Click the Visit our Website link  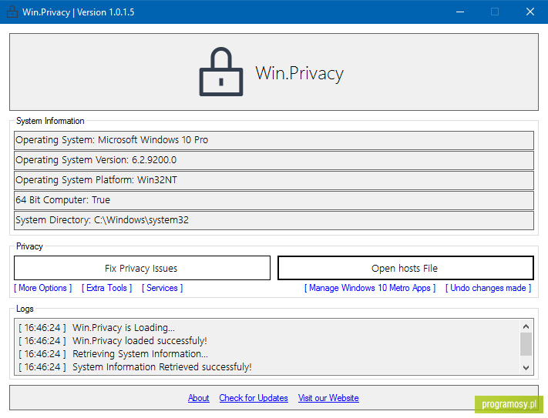(x=328, y=398)
